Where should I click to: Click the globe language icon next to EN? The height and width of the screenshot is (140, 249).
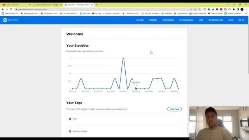[240, 20]
